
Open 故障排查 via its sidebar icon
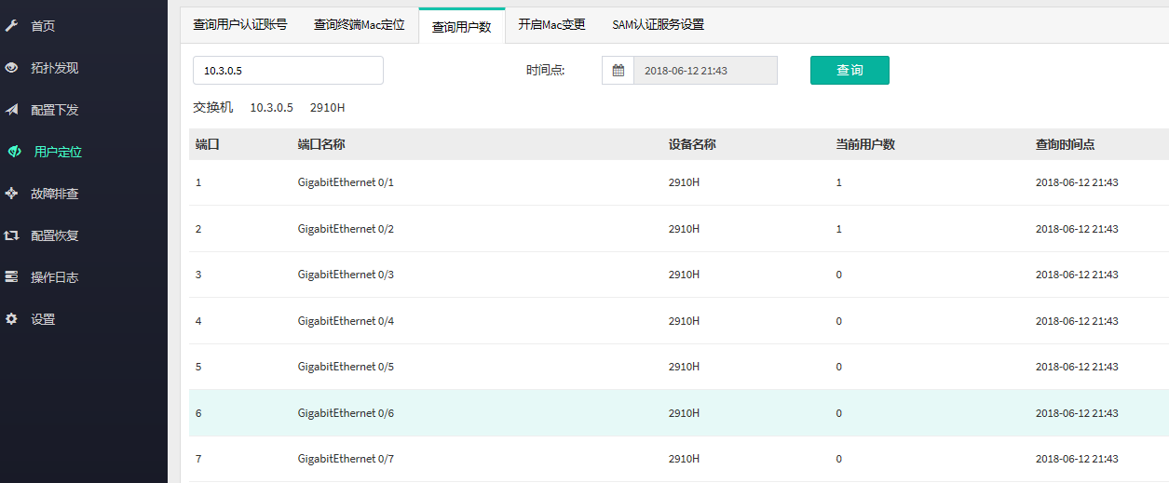[x=11, y=194]
